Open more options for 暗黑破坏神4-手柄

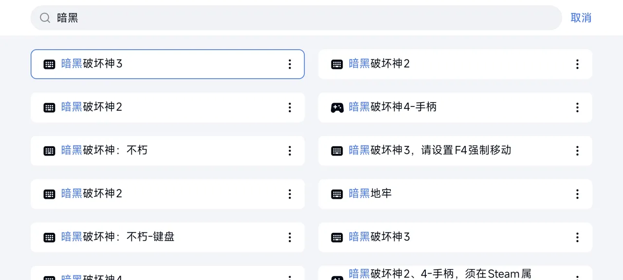577,107
